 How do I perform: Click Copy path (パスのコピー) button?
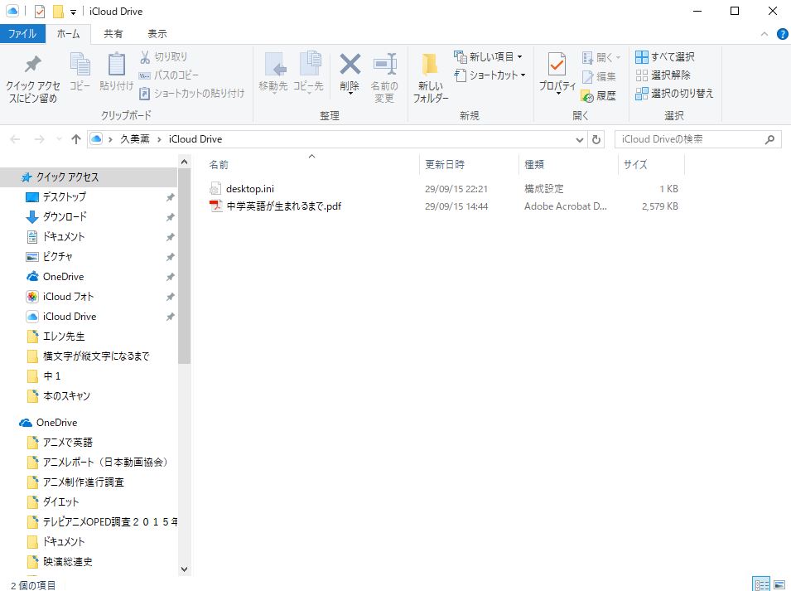168,75
